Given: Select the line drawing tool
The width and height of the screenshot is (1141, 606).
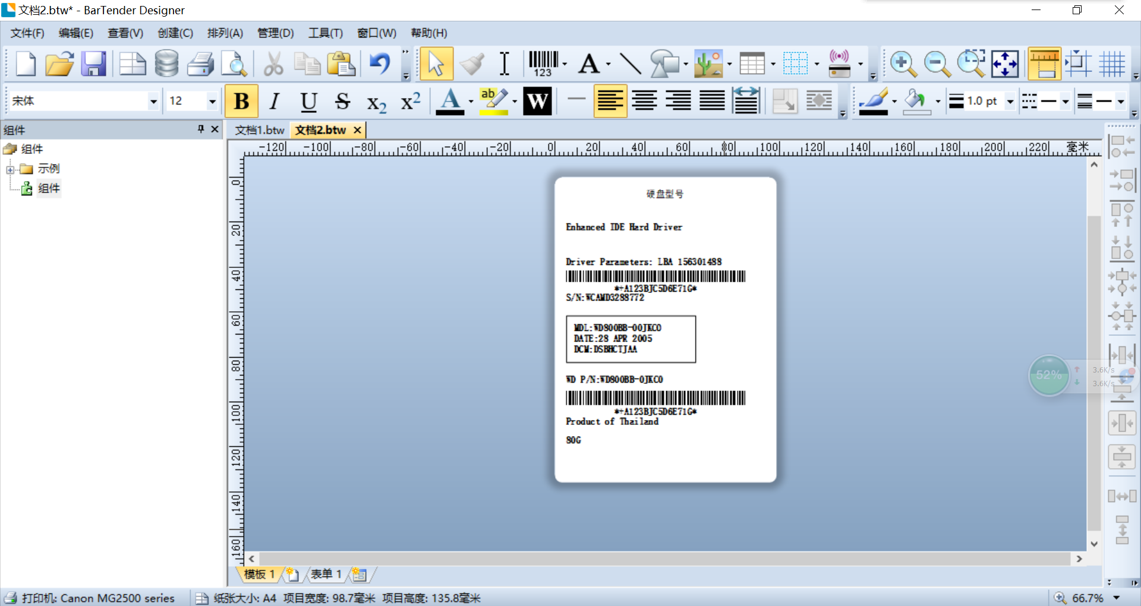Looking at the screenshot, I should coord(631,64).
